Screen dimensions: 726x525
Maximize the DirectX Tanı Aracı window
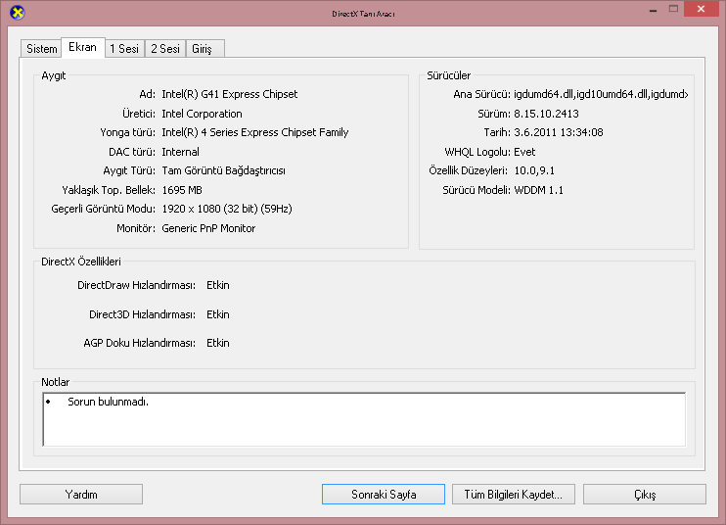pos(673,9)
